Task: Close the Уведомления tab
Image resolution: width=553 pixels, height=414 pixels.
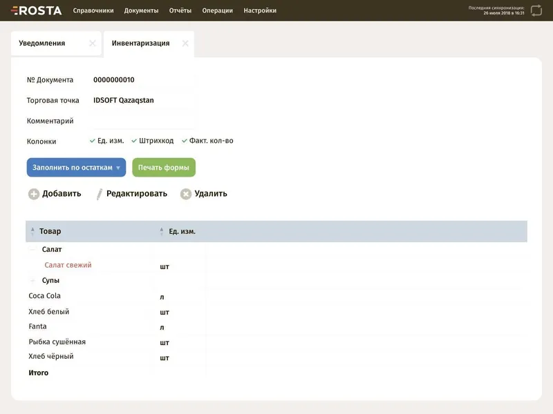Action: coord(93,43)
